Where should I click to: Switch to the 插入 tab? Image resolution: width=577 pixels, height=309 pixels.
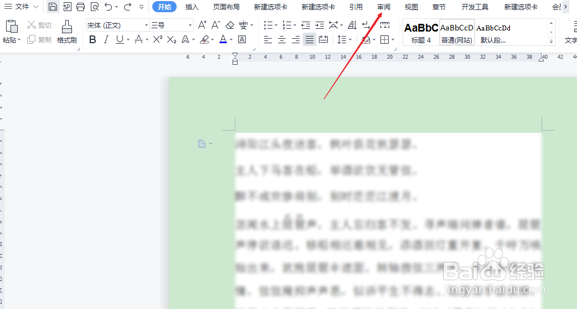coord(192,7)
